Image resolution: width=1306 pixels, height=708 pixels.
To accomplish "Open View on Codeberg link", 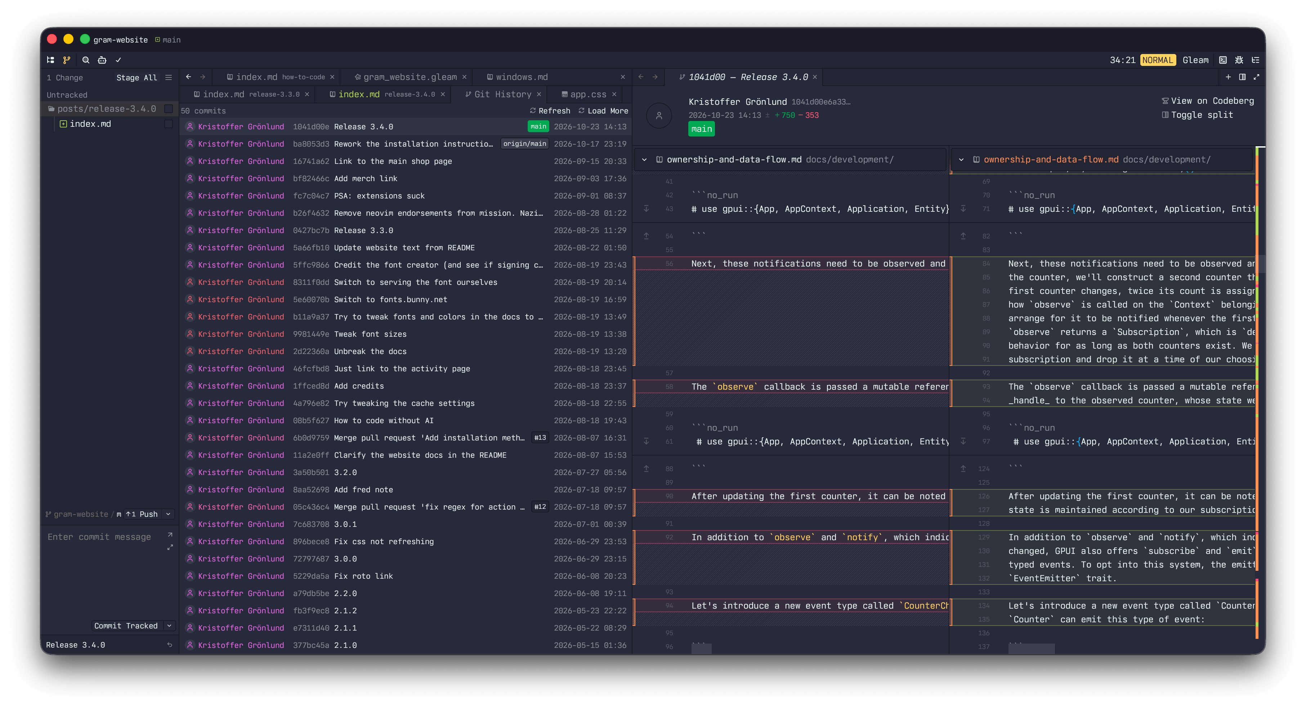I will tap(1208, 101).
